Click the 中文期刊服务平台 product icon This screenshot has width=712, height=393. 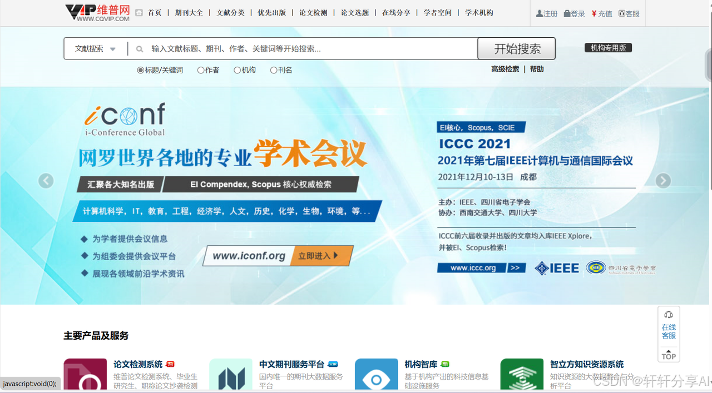[231, 375]
